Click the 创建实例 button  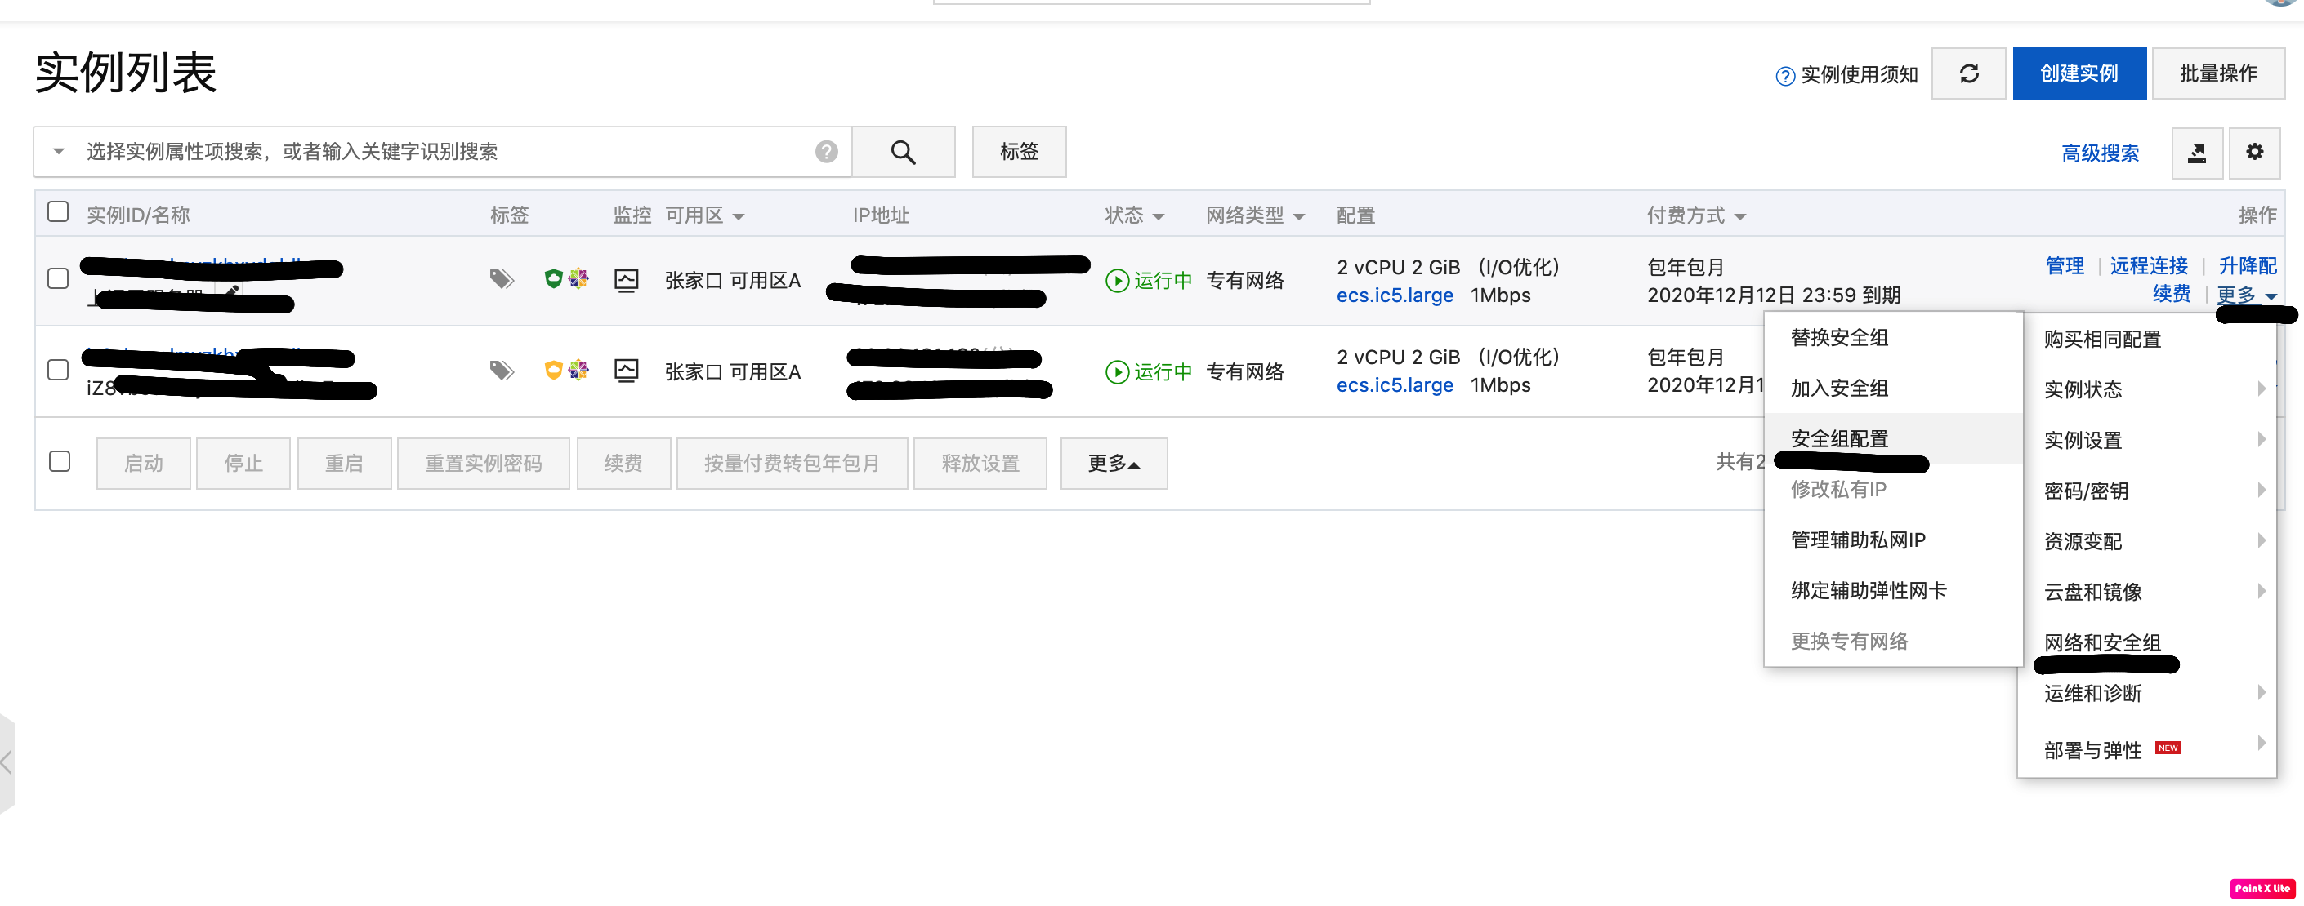(2078, 73)
